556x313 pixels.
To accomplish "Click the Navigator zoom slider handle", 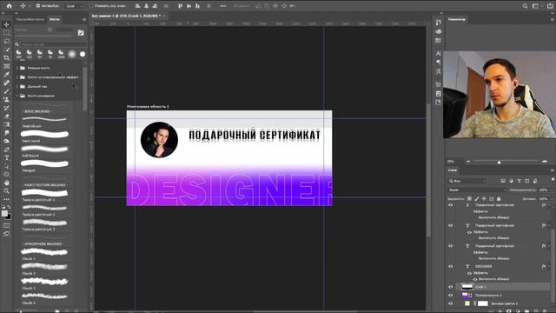I will tap(499, 163).
